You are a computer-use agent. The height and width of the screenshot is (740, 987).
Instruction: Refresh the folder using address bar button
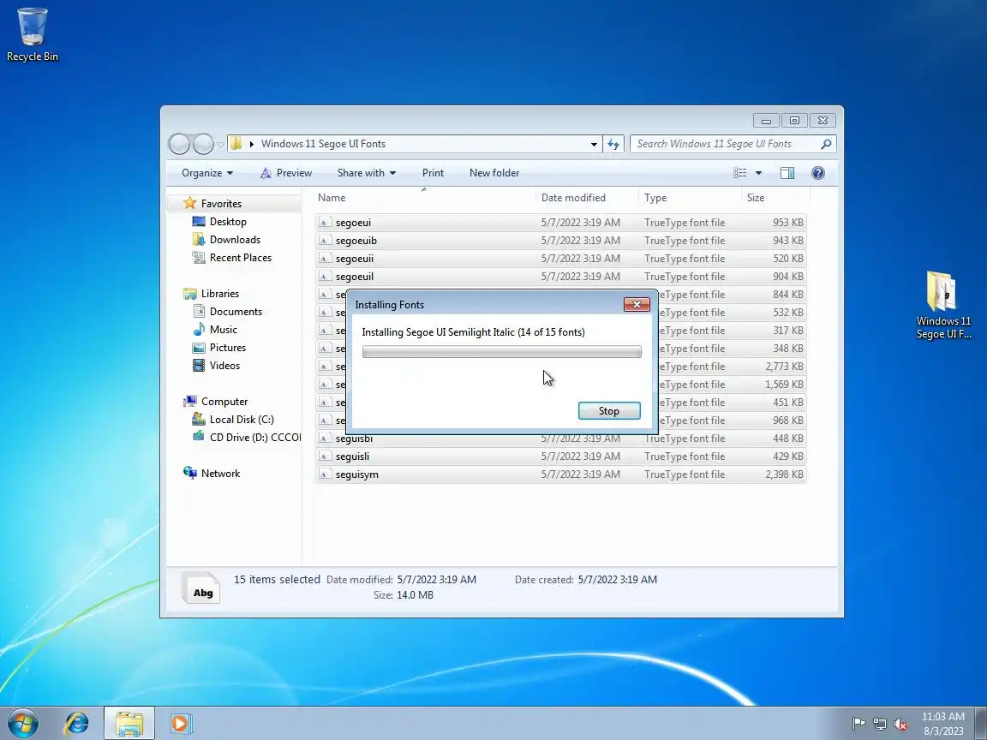click(x=613, y=144)
